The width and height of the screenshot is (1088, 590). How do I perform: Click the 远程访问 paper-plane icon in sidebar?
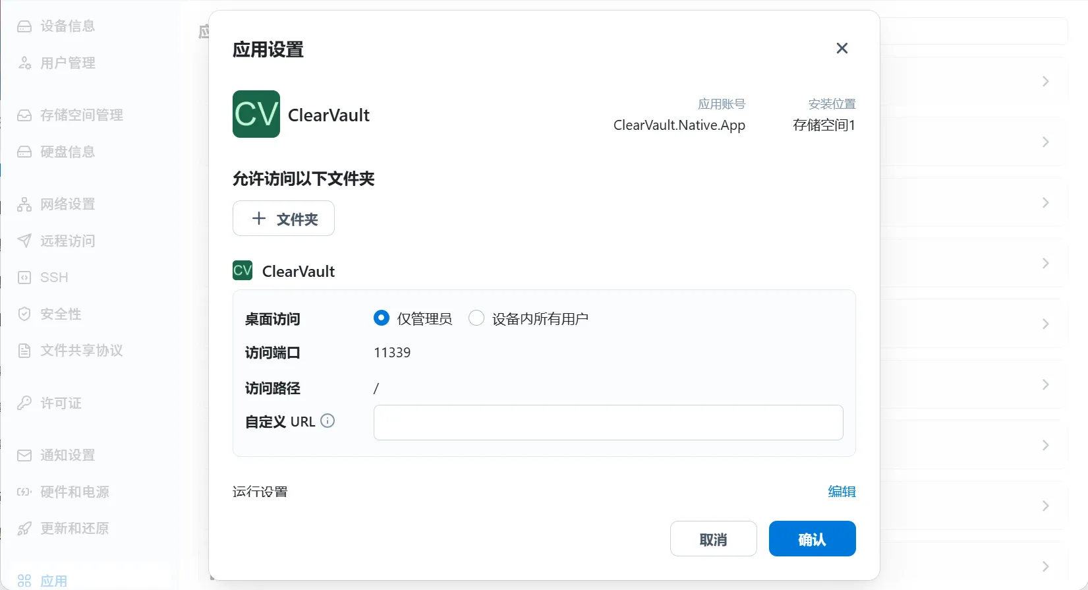24,241
